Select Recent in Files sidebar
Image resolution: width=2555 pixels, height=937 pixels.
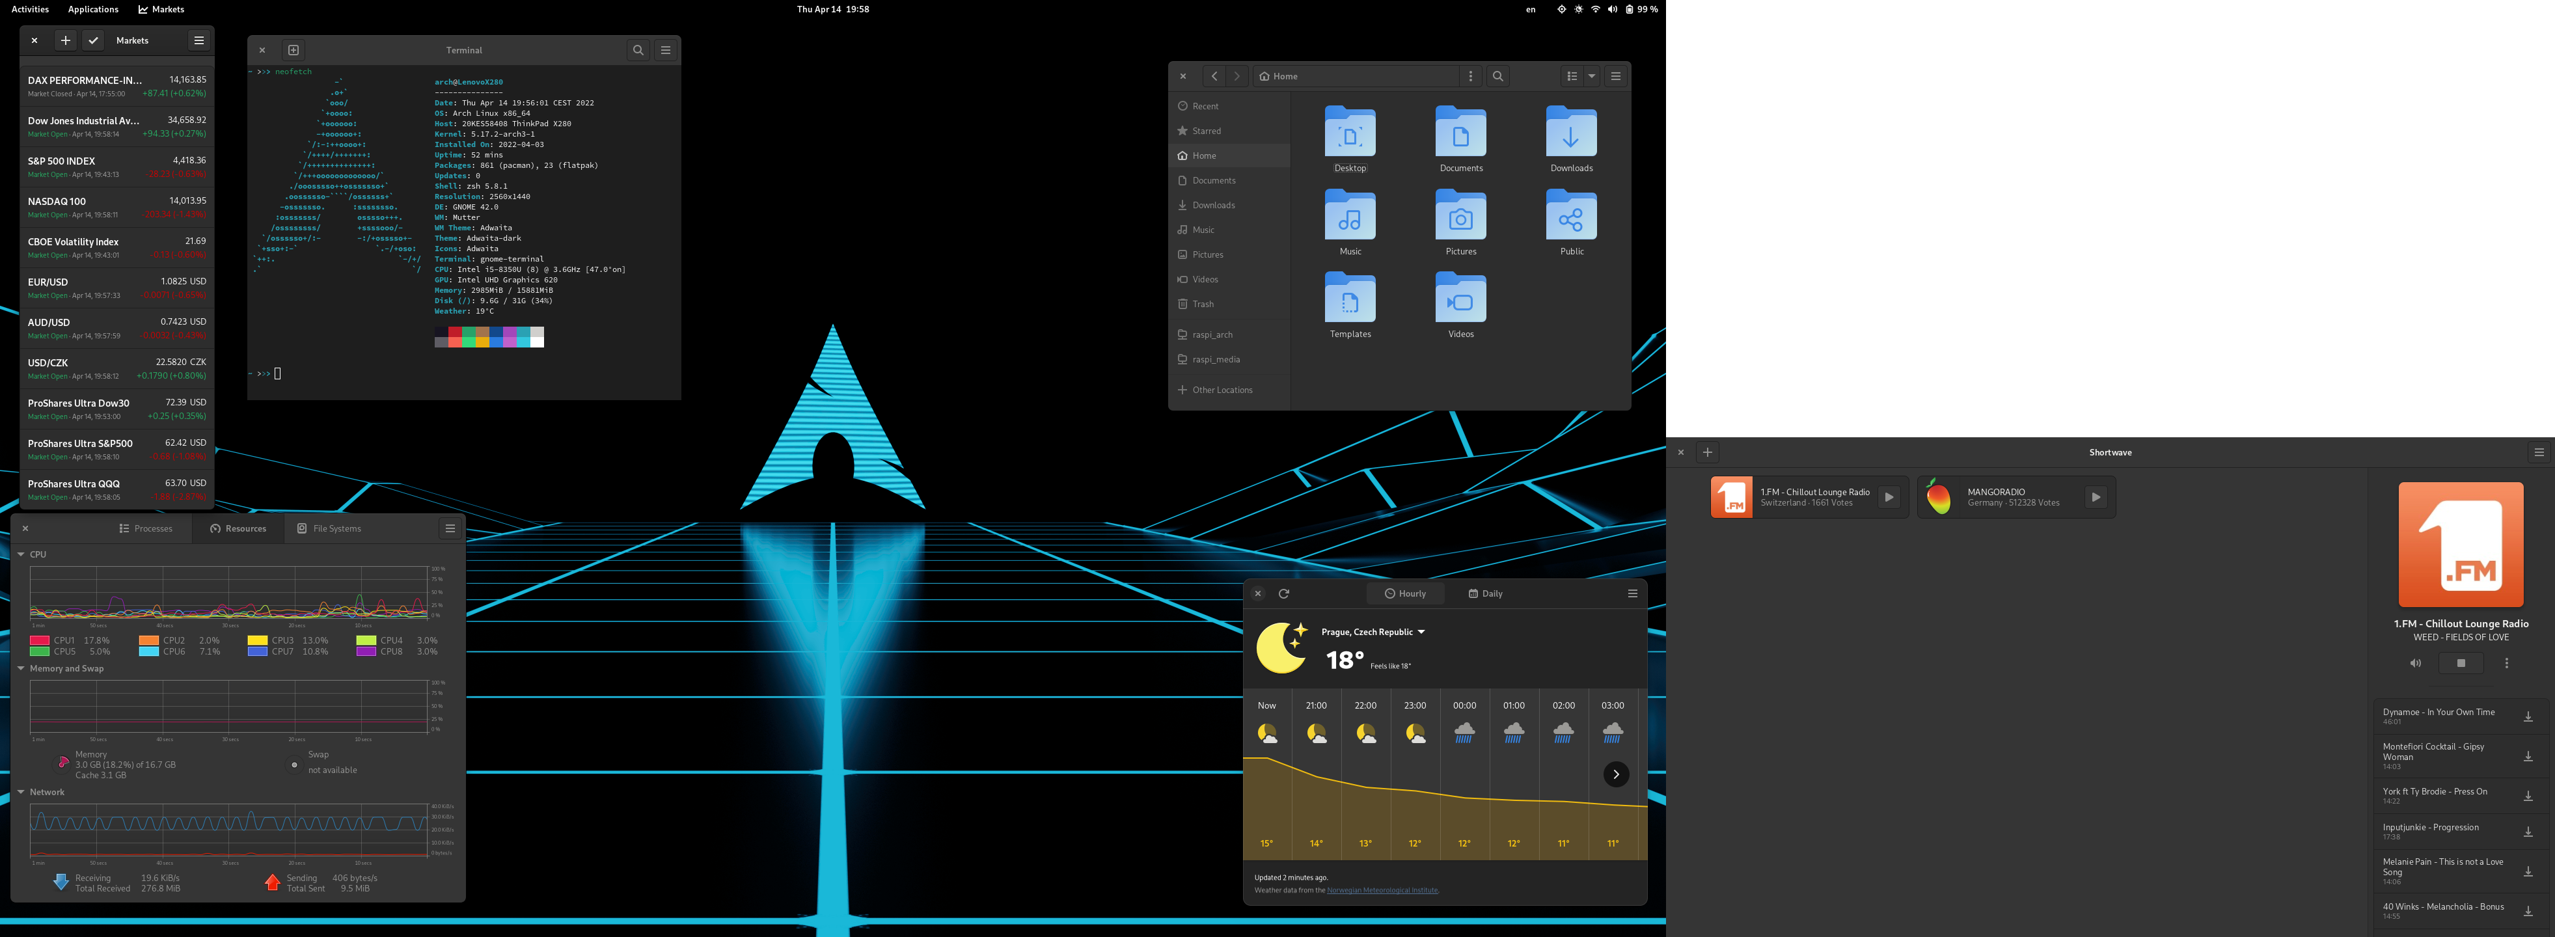[1230, 106]
